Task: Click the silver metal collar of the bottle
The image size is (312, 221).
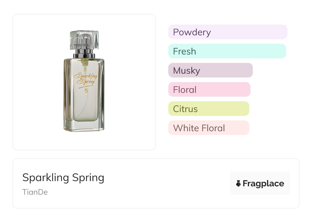Action: coord(84,56)
